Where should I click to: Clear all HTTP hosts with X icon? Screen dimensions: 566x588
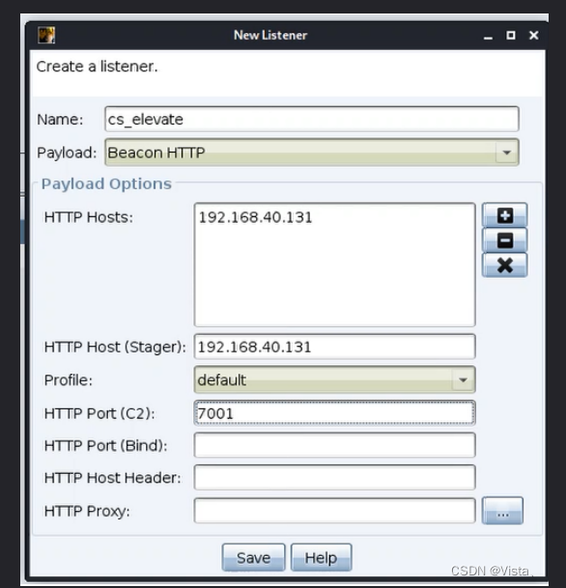click(x=504, y=266)
